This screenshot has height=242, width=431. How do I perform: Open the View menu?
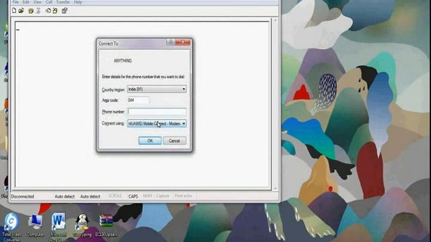coord(38,2)
